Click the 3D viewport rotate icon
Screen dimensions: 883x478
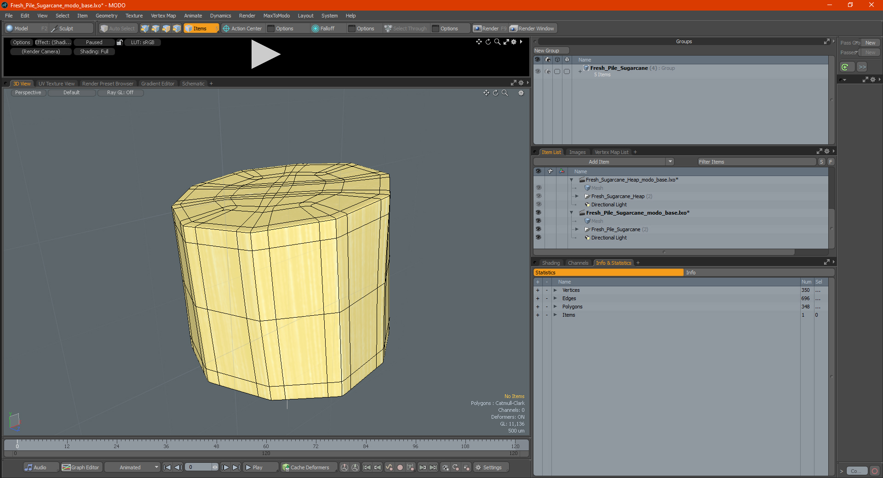tap(496, 93)
